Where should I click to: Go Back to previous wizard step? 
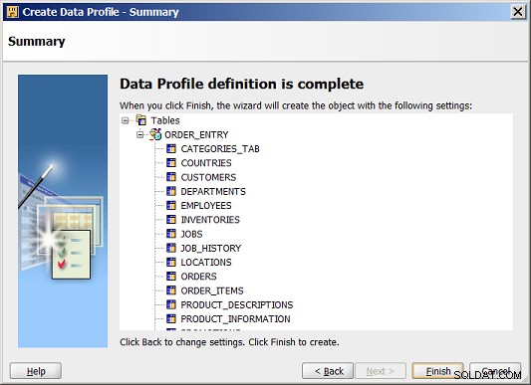[x=328, y=371]
